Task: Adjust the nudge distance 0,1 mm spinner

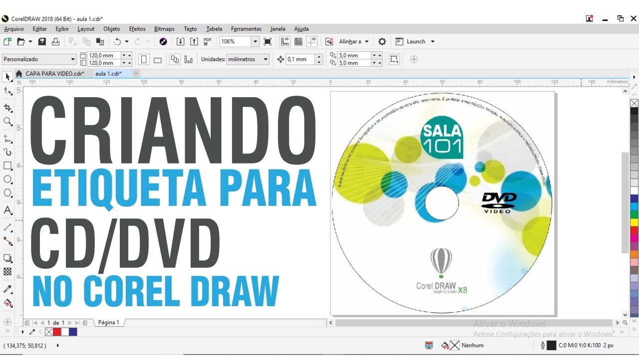Action: 320,59
